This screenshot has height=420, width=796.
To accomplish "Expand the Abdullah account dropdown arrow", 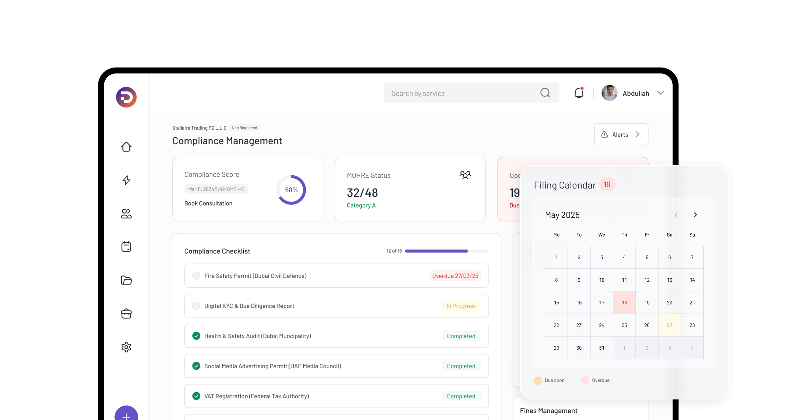I will pyautogui.click(x=661, y=93).
